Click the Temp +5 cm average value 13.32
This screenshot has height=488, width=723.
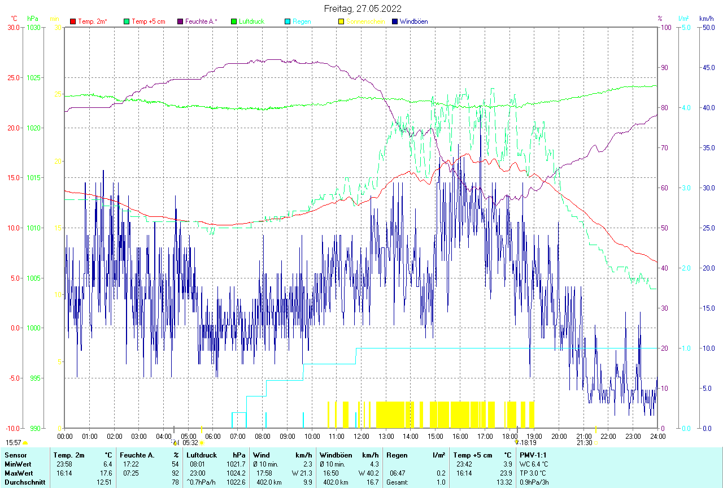(x=503, y=482)
